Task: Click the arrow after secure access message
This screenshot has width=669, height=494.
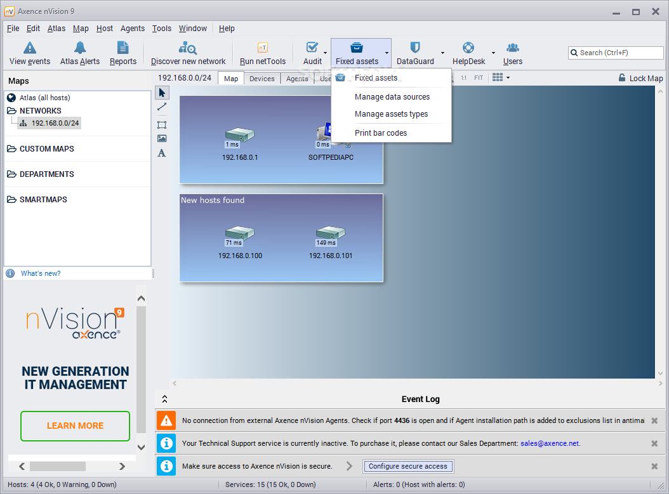Action: (349, 466)
